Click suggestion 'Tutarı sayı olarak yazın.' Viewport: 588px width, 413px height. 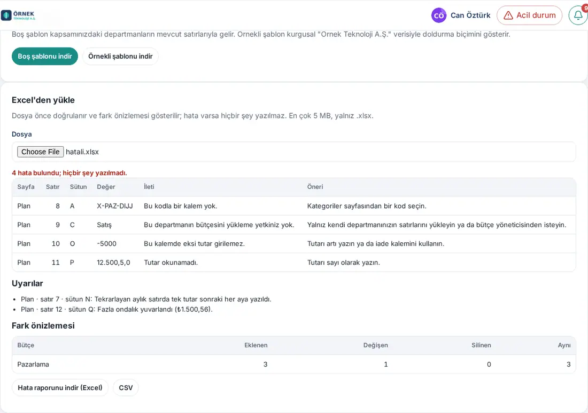coord(344,263)
